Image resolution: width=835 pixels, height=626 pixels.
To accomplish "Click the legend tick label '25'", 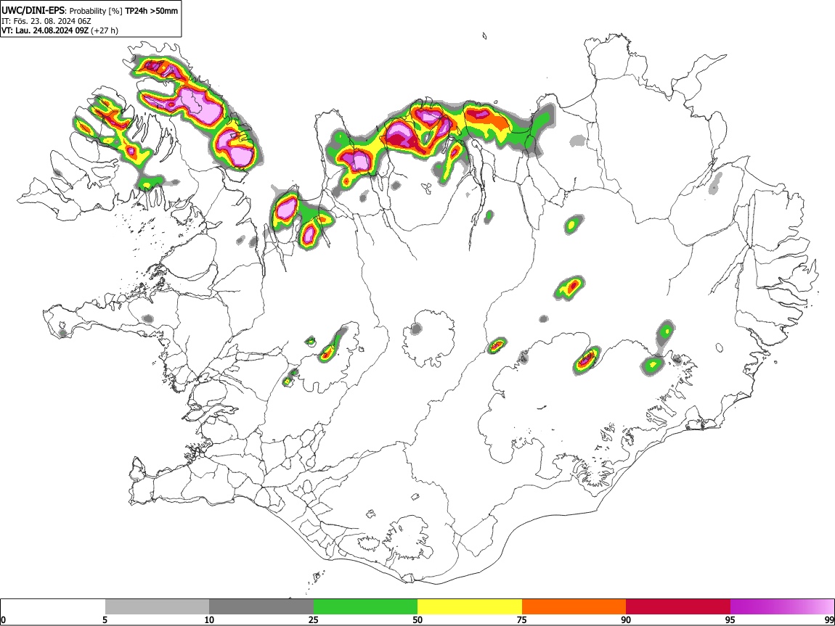I will (314, 620).
